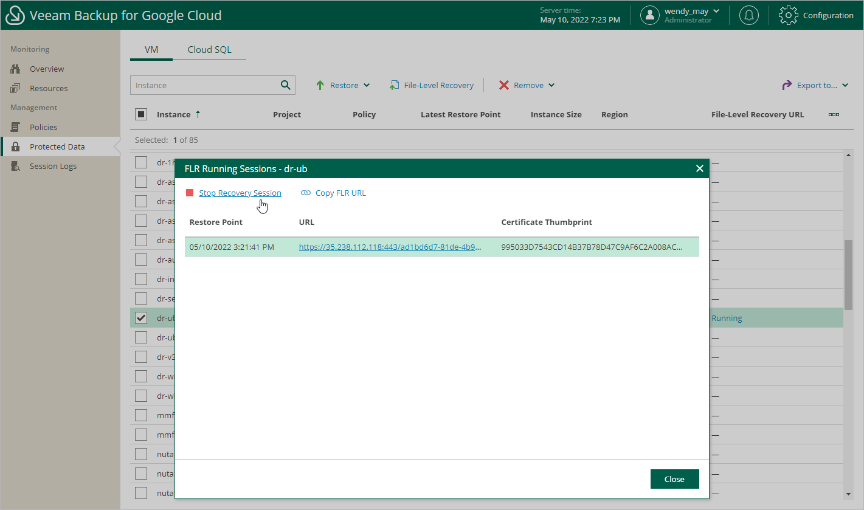This screenshot has height=510, width=864.
Task: Check the first mmf row checkbox
Action: click(141, 415)
